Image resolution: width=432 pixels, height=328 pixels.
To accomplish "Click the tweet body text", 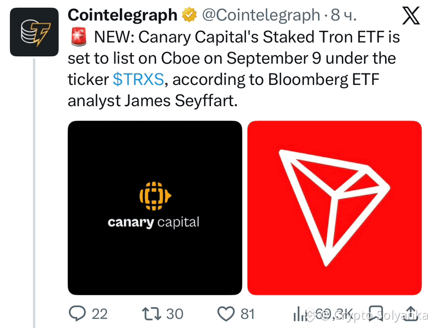I will coord(233,69).
